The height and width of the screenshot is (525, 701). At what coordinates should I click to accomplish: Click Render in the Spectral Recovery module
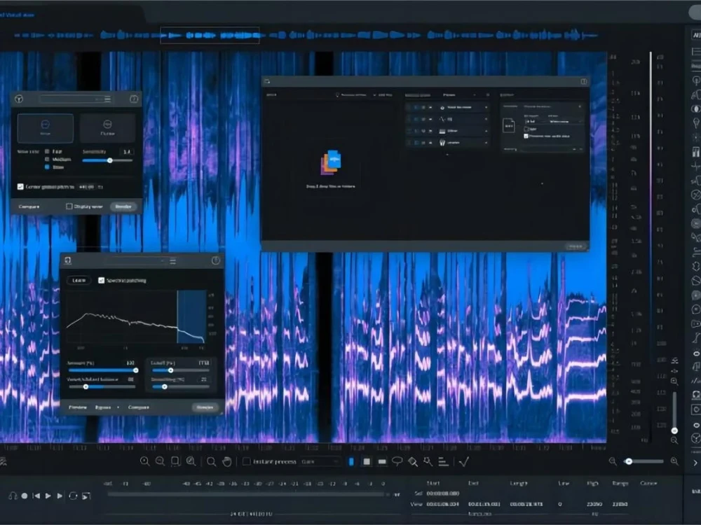pos(205,407)
